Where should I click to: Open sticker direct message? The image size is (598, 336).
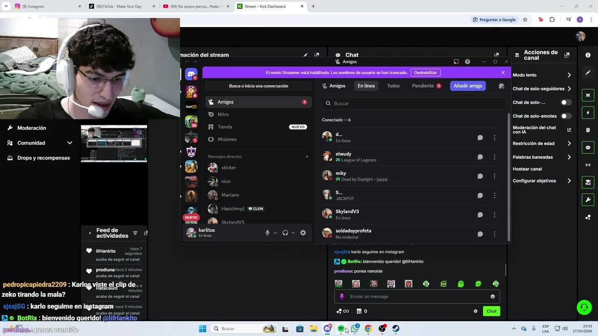pyautogui.click(x=258, y=168)
